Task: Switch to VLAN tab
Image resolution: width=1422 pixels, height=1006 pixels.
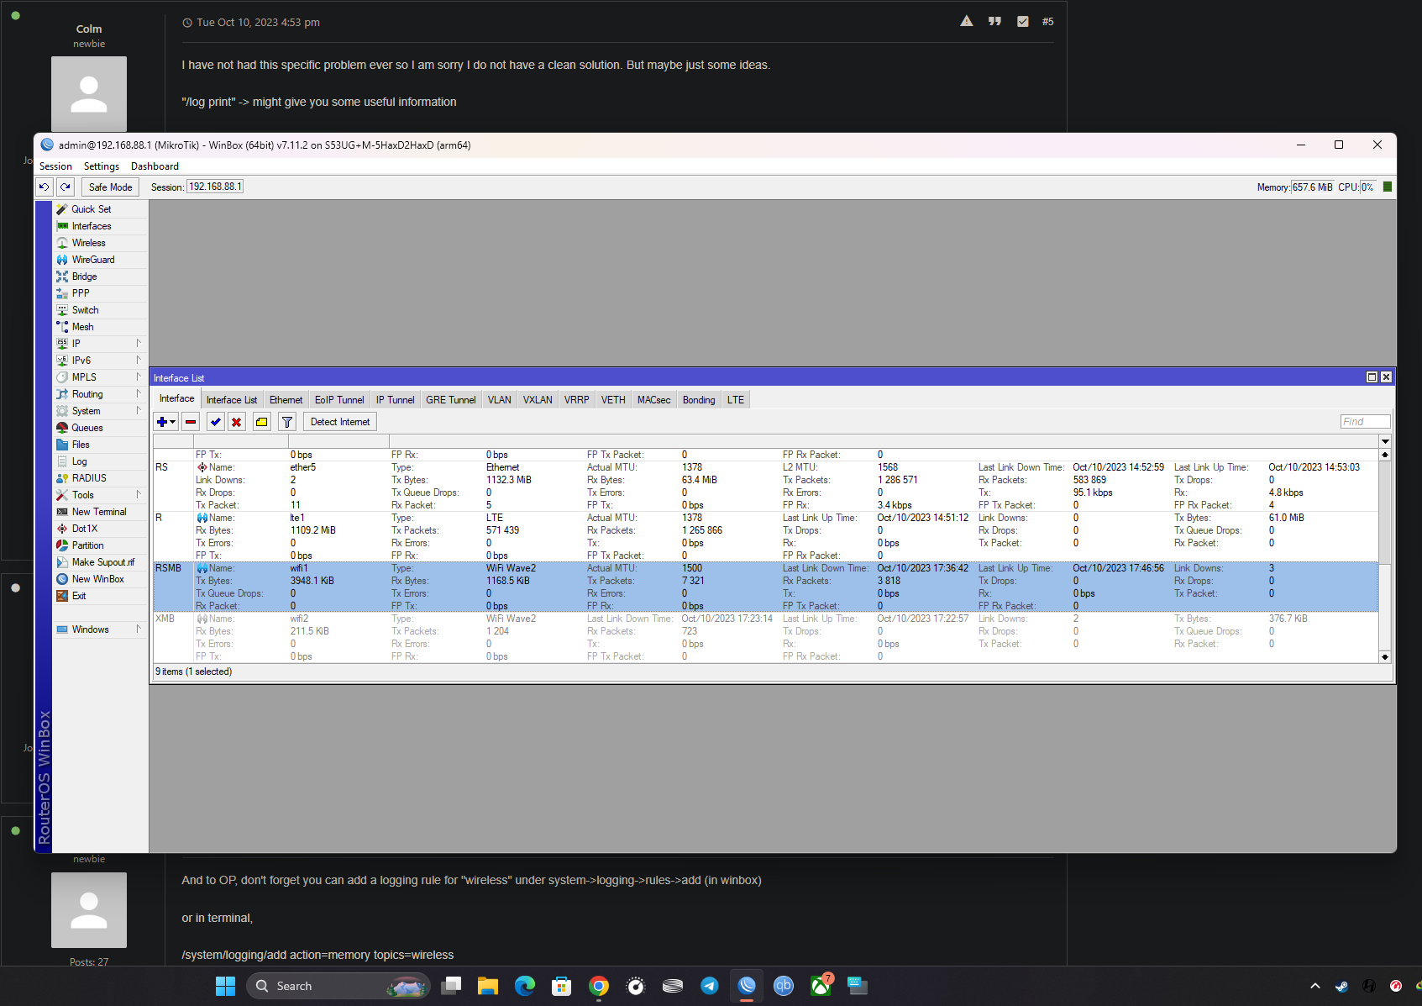Action: tap(500, 400)
